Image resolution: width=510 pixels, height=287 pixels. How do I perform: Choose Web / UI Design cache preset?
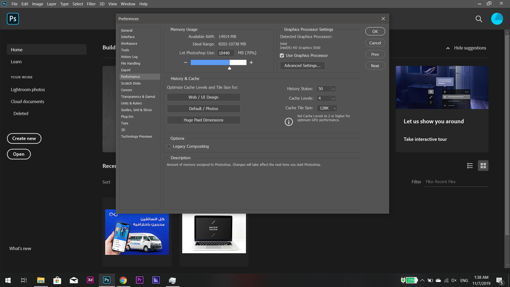point(203,98)
